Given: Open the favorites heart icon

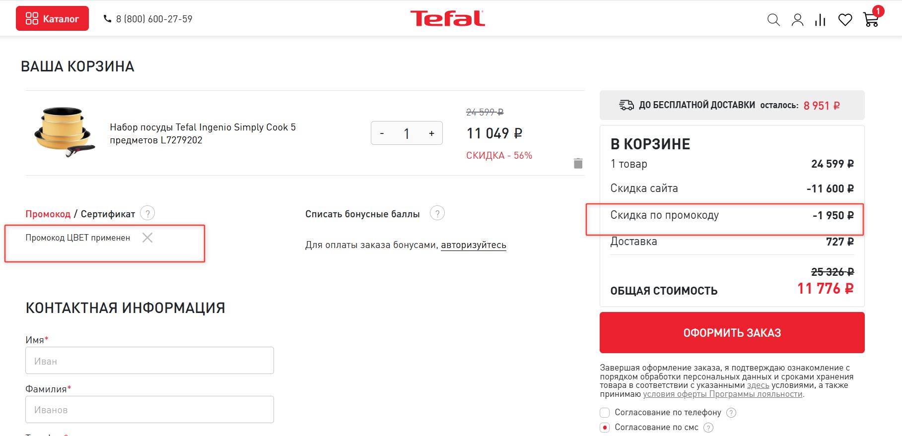Looking at the screenshot, I should click(845, 20).
